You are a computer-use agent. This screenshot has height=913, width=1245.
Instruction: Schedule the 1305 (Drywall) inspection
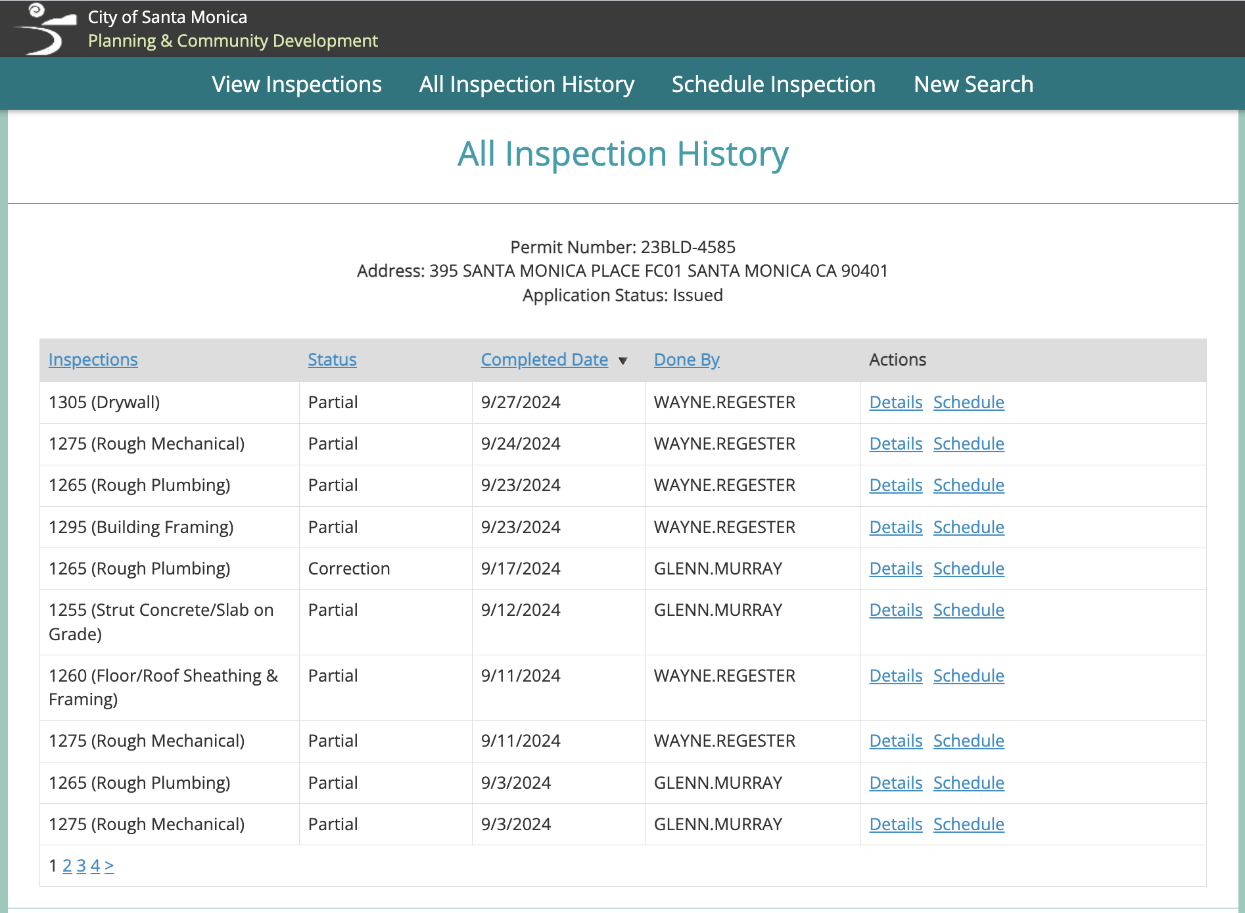click(x=968, y=402)
